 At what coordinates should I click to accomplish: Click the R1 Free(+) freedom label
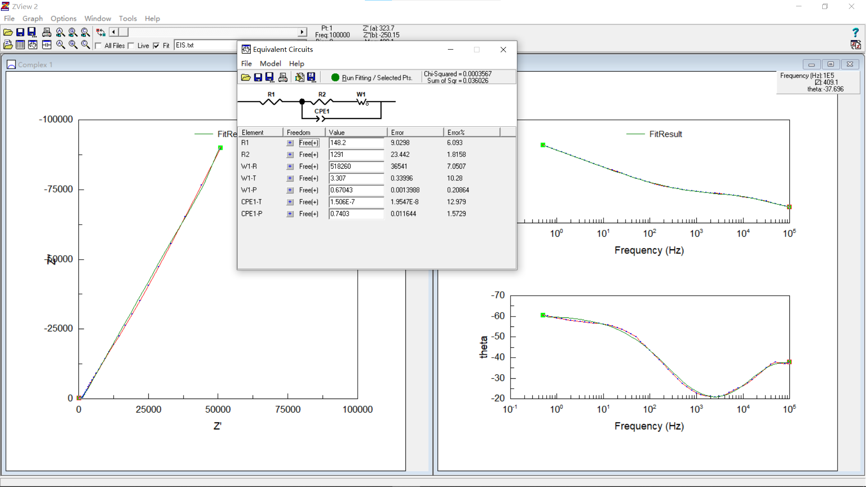309,143
